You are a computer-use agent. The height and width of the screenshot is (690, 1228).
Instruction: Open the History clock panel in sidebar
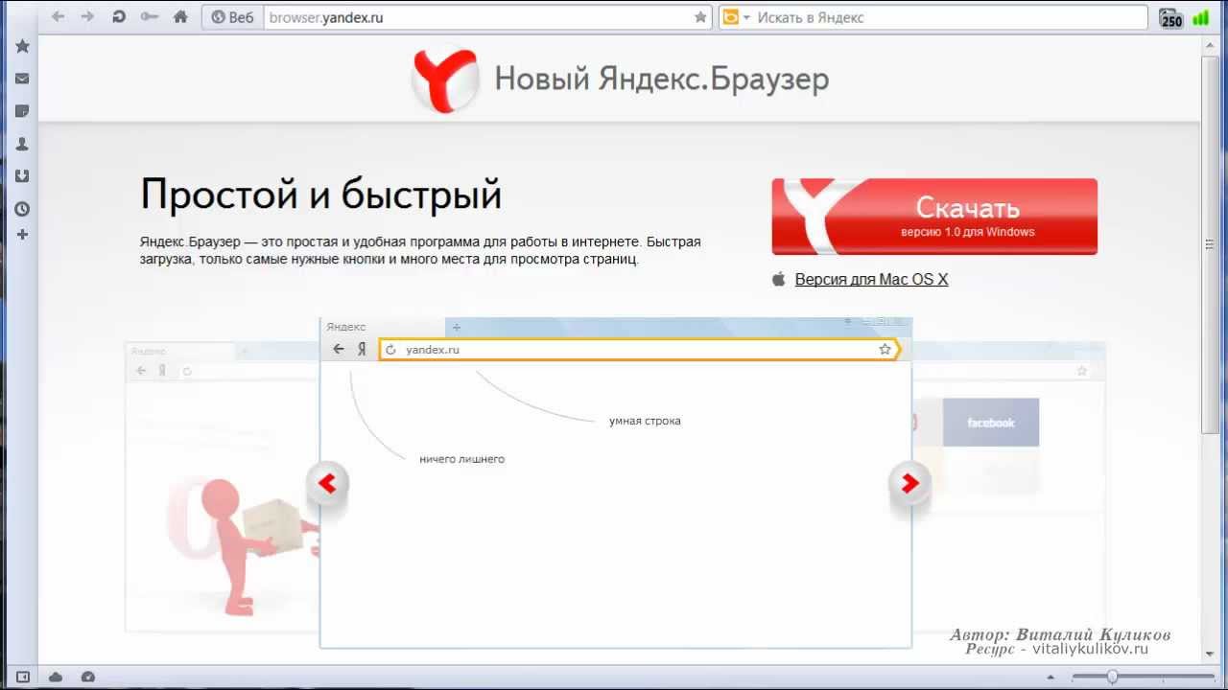tap(22, 209)
